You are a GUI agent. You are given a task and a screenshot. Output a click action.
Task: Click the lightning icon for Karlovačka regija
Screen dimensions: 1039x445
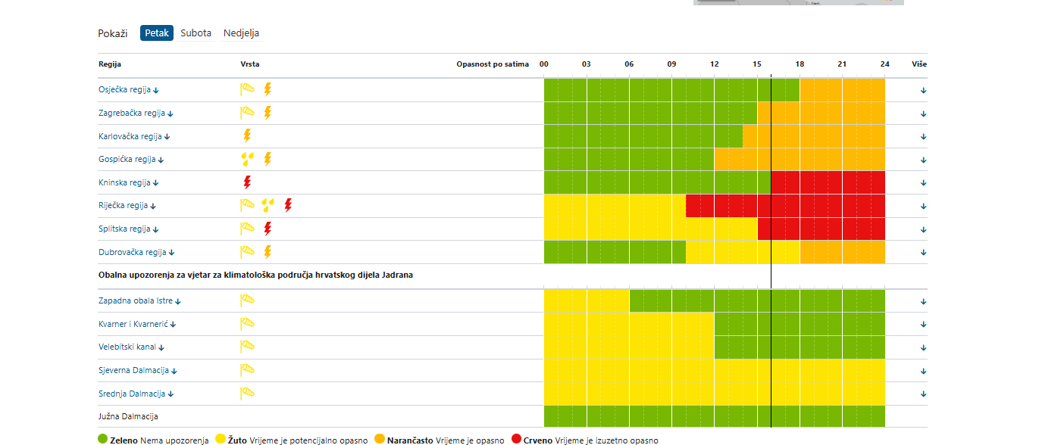coord(246,135)
